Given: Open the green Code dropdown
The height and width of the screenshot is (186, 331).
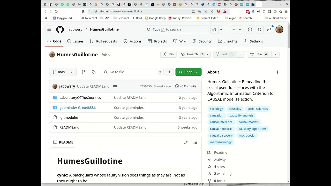Looking at the screenshot, I should [188, 72].
